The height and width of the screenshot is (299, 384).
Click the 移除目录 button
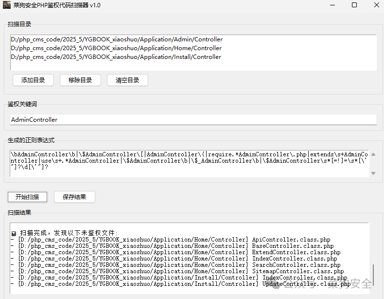tap(80, 80)
